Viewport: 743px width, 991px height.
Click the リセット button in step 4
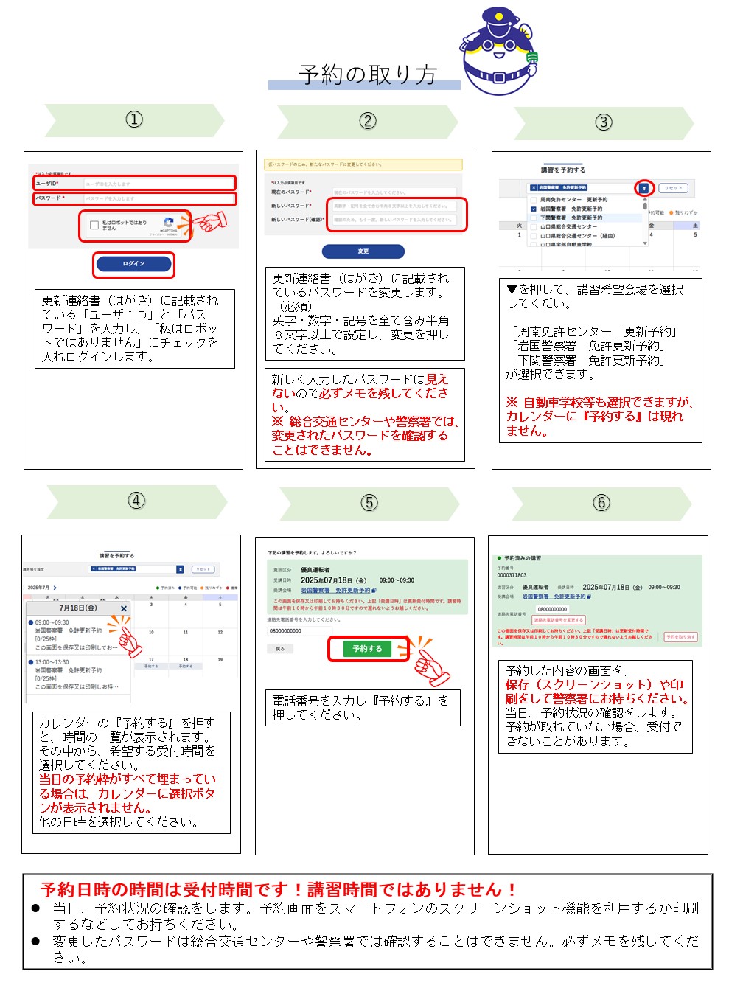[203, 569]
